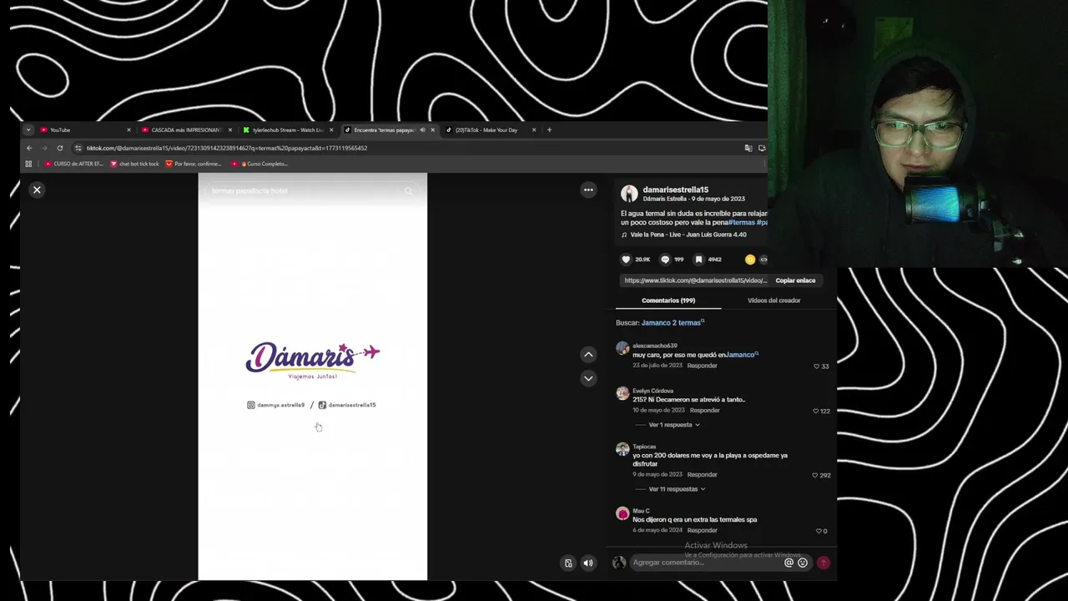Click the search icon in video overlay

pyautogui.click(x=408, y=191)
